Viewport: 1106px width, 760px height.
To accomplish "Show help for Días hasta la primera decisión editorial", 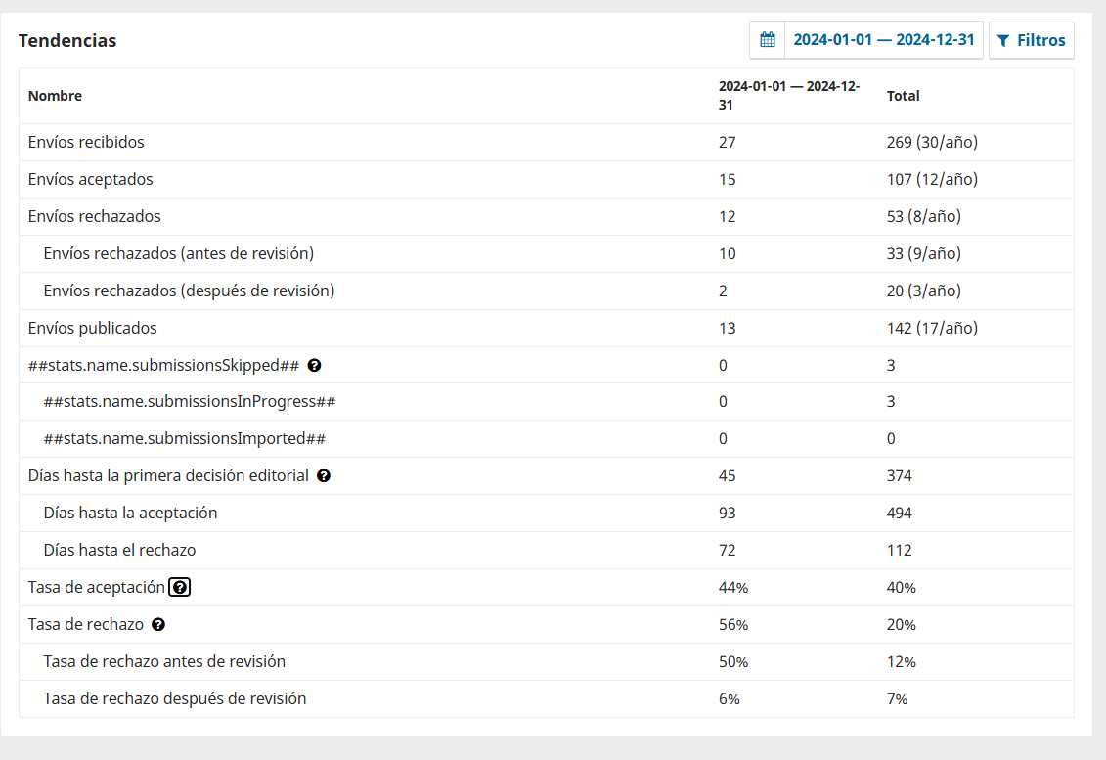I will coord(324,476).
